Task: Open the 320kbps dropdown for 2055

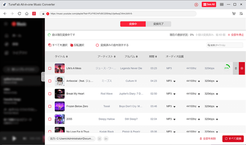Action: tap(217, 119)
